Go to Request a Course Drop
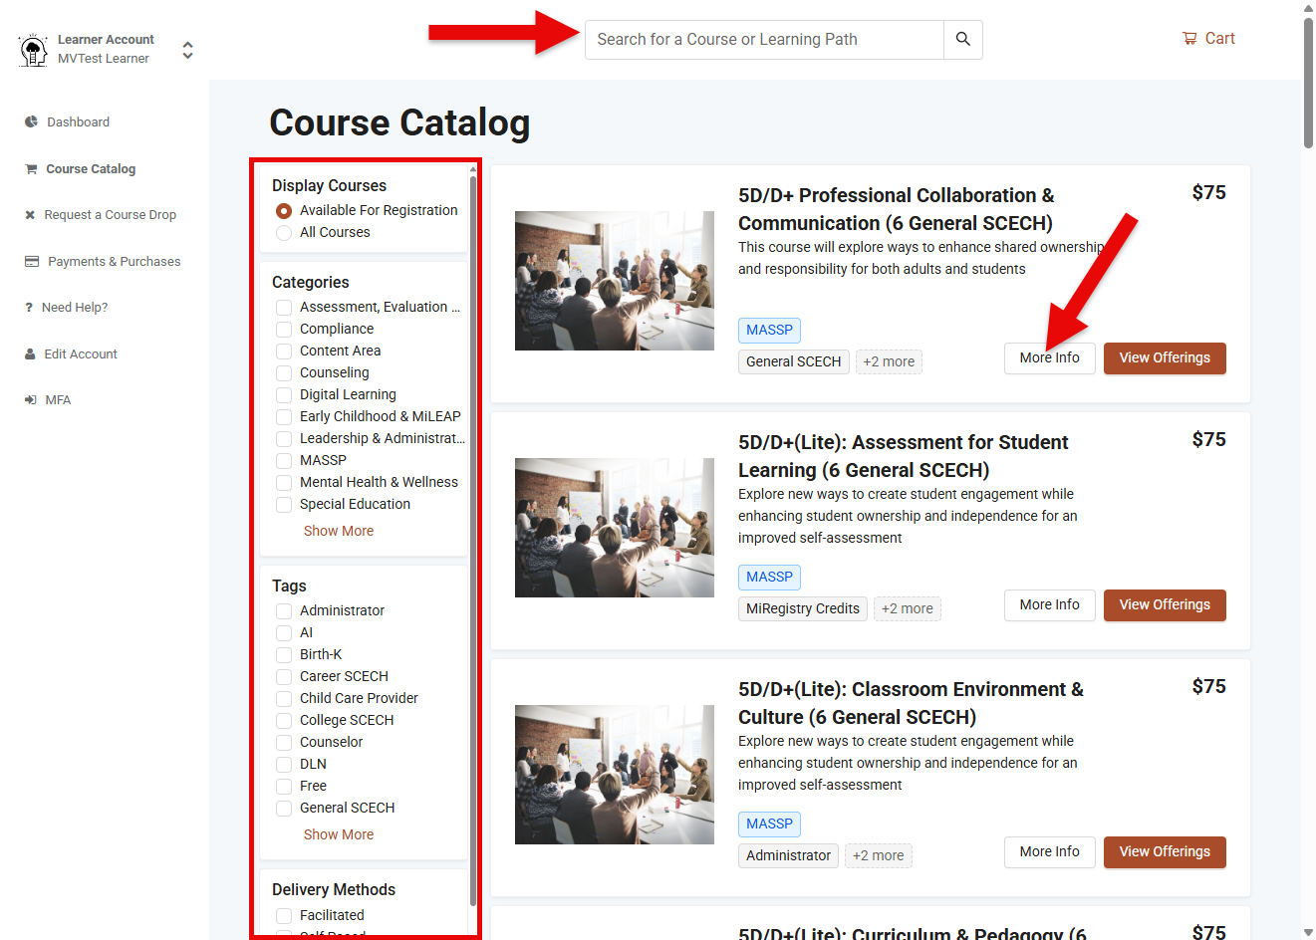This screenshot has width=1316, height=940. click(x=110, y=215)
